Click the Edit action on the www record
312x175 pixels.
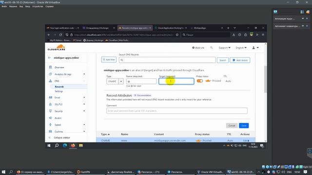pos(246,140)
